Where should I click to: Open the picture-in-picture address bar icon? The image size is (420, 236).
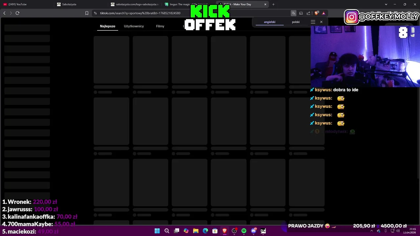point(301,13)
